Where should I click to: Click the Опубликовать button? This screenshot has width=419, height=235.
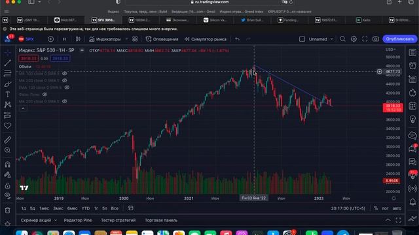[x=400, y=39]
